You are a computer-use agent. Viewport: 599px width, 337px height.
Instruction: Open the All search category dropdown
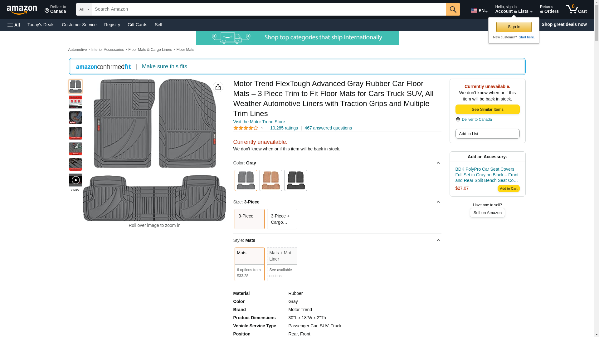coord(84,9)
